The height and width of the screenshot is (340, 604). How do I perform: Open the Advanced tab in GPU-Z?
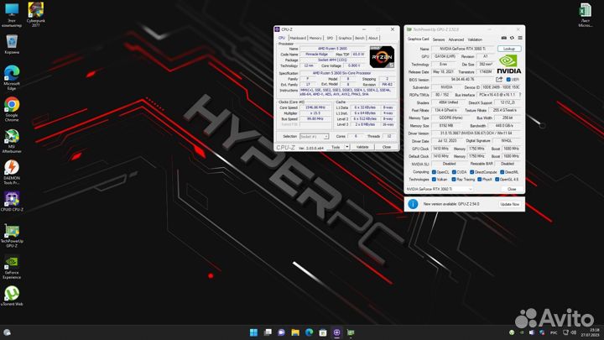[x=456, y=39]
